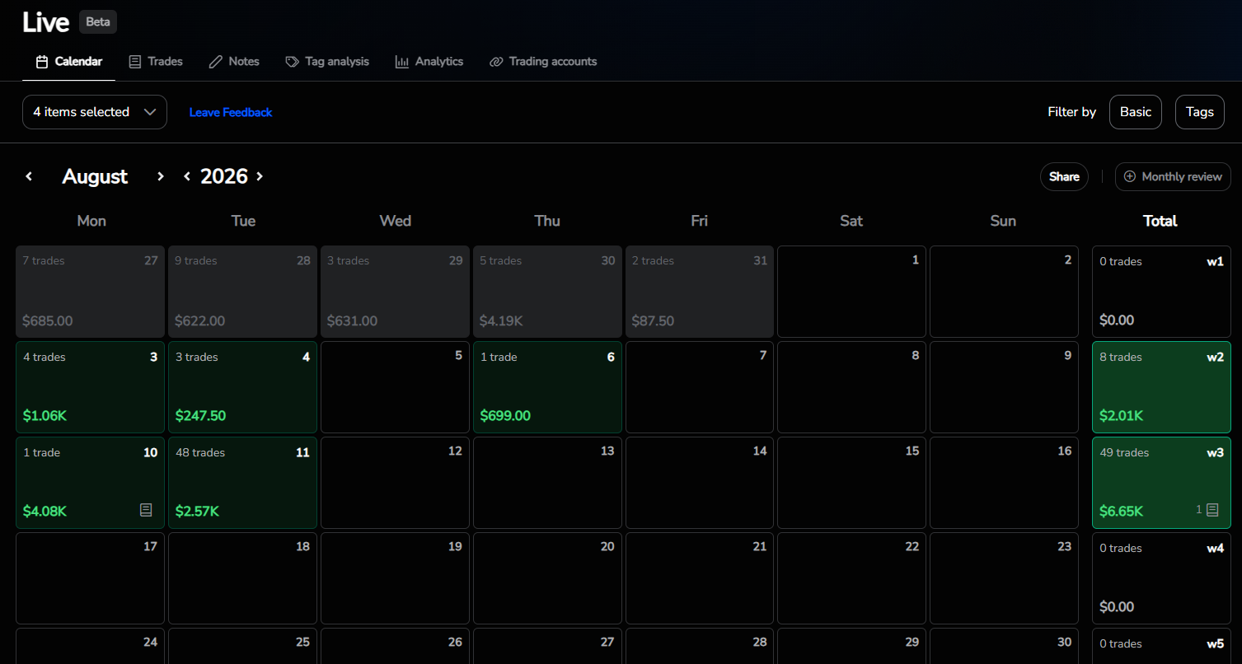Expand the '4 items selected' dropdown
Screen dimensions: 1242x664
coord(95,112)
